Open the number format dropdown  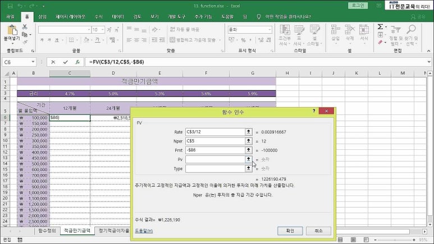[x=269, y=30]
